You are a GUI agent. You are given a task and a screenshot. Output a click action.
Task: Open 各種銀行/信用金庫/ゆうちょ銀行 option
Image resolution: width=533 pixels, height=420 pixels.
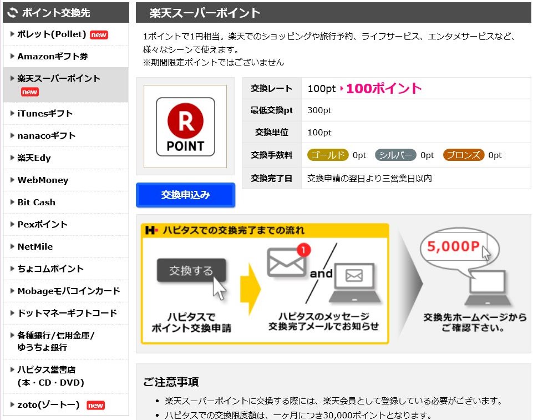tap(56, 341)
